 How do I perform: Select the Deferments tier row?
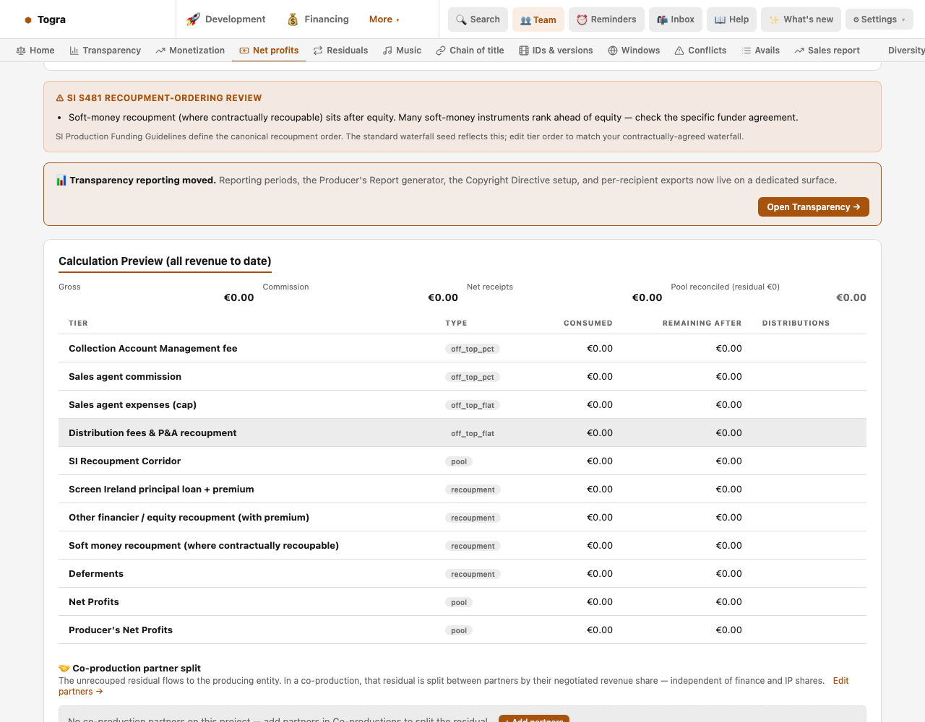pyautogui.click(x=462, y=574)
